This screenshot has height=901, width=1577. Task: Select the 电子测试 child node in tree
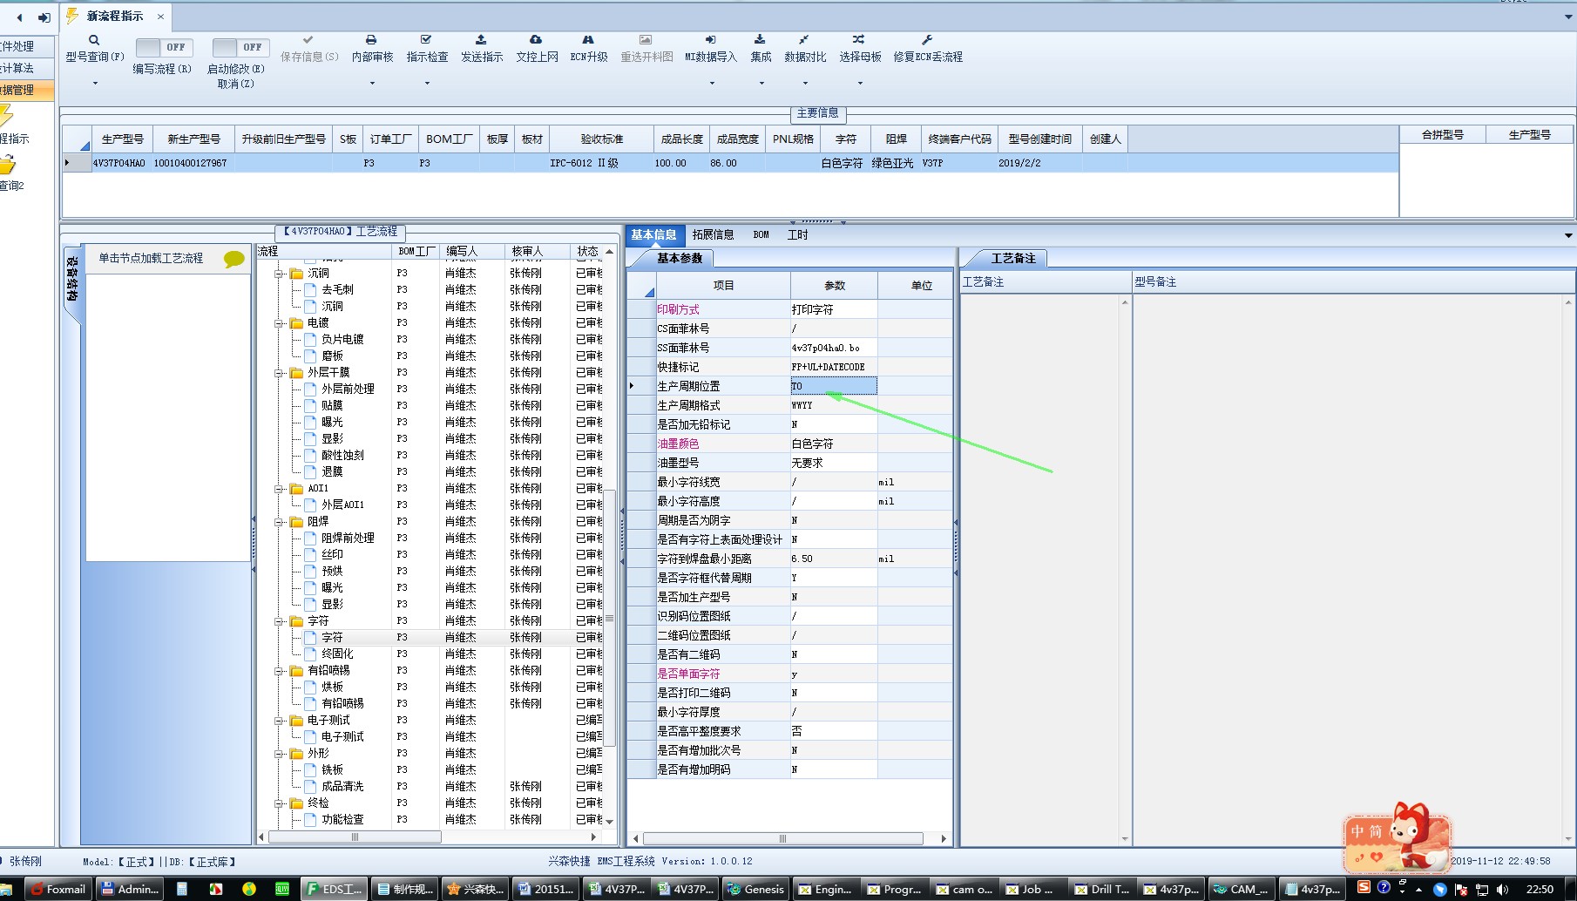(342, 736)
